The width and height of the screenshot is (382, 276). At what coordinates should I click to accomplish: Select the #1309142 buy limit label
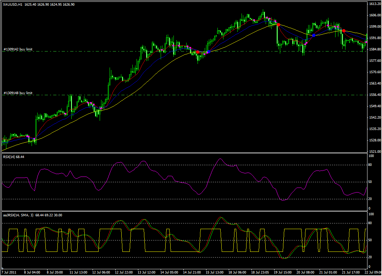click(x=18, y=49)
